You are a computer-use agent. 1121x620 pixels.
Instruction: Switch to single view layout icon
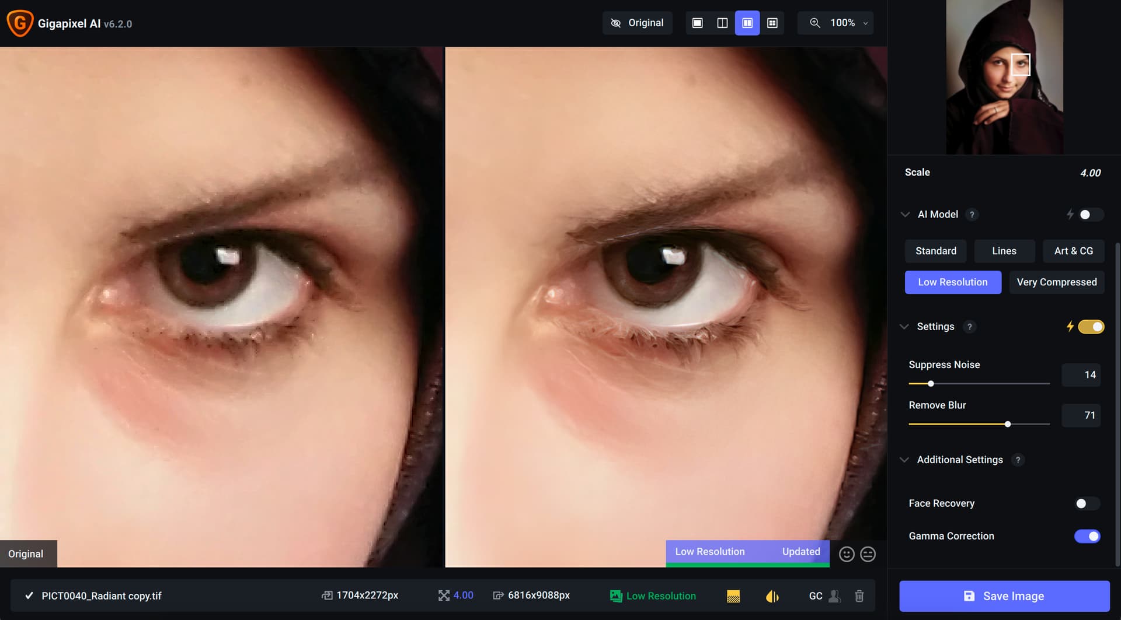coord(697,23)
